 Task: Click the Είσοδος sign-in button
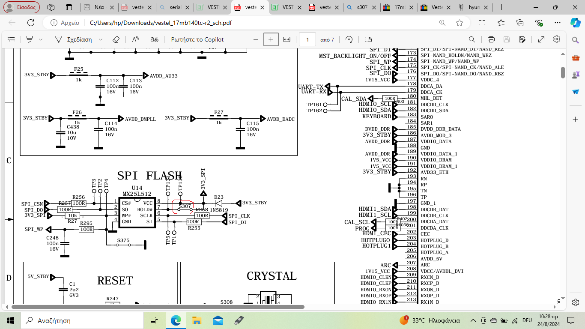(22, 7)
